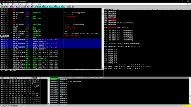Click the ESI register line with USER32.FindWindowW
This screenshot has height=107, width=191.
[119, 23]
